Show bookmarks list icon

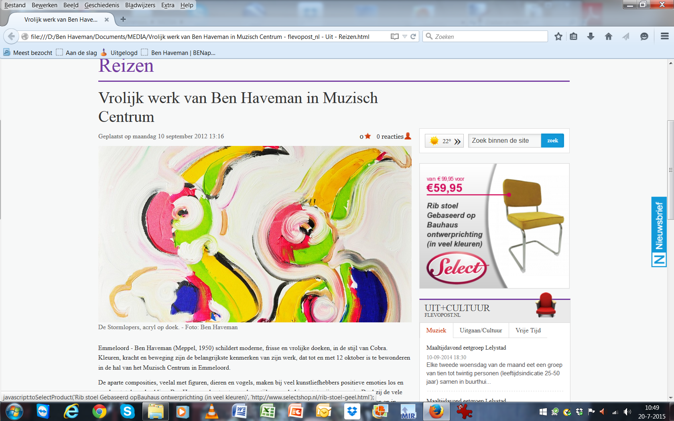(574, 36)
